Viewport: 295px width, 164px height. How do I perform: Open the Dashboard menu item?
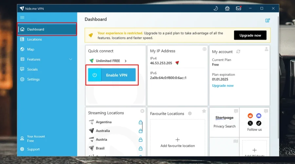pos(47,29)
